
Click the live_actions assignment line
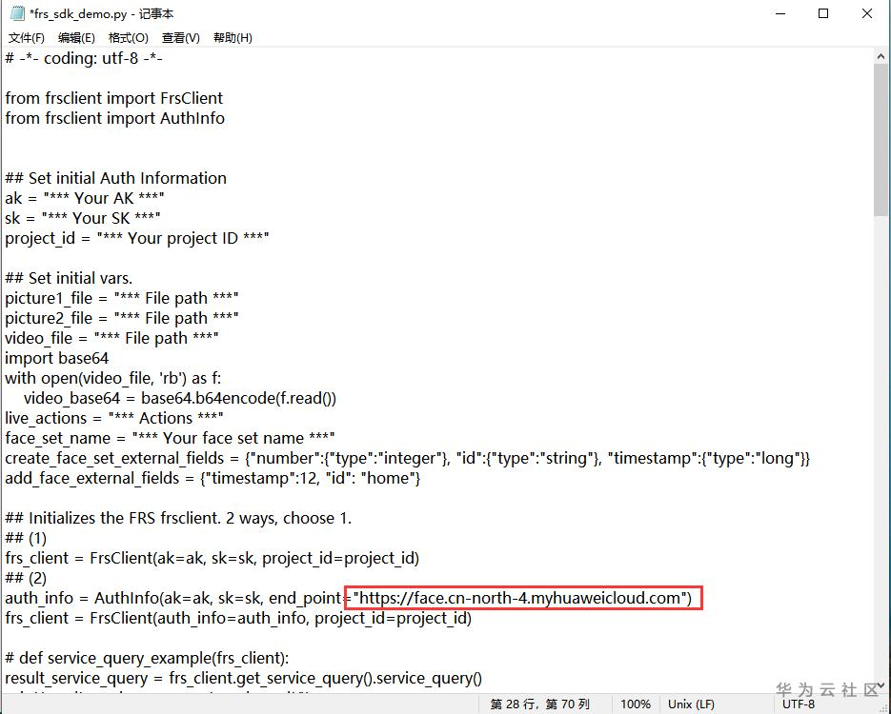(114, 418)
